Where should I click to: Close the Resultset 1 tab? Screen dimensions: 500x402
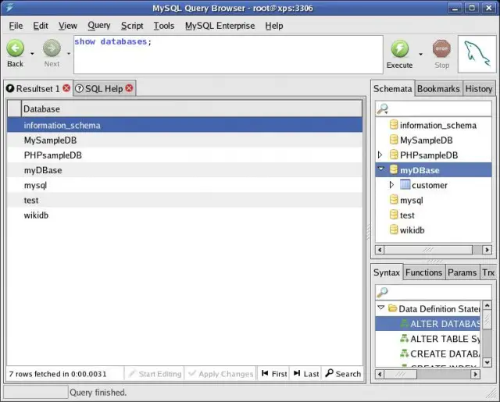[66, 89]
